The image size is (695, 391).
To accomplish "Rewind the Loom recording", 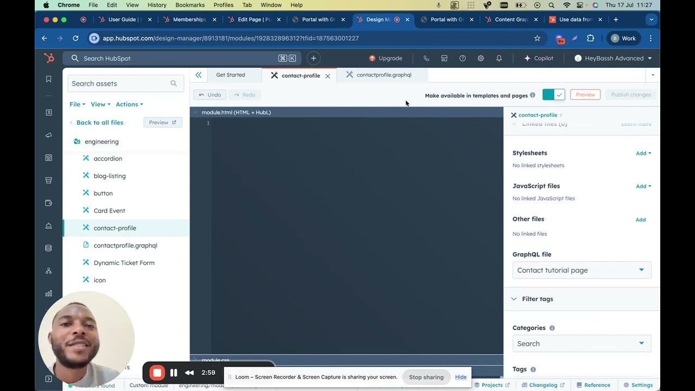I will pyautogui.click(x=189, y=373).
